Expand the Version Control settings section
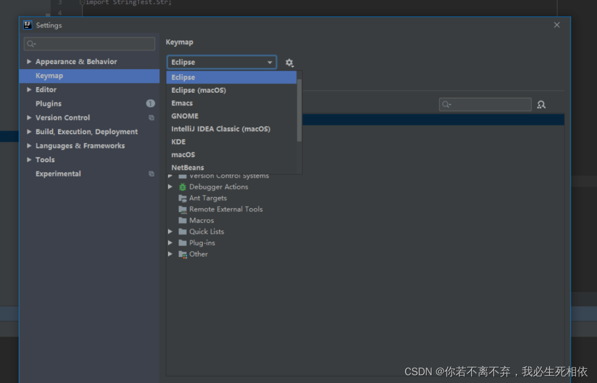 pyautogui.click(x=29, y=118)
